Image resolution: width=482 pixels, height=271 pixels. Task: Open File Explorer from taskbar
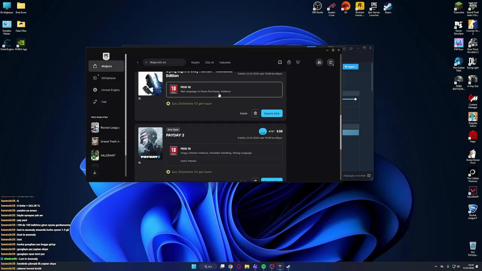point(247,266)
